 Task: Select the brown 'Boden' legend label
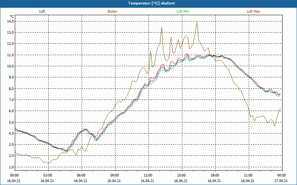tap(112, 11)
